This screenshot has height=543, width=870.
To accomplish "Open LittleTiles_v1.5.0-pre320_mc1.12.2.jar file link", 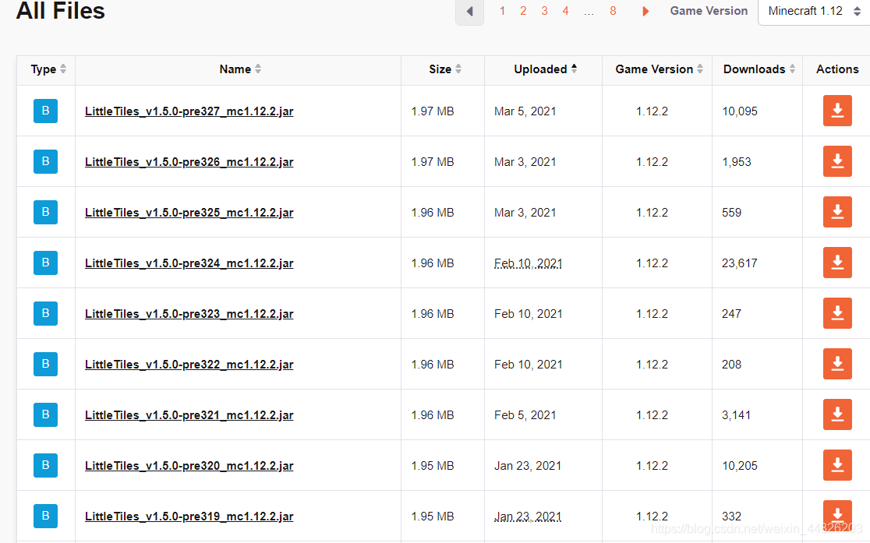I will pos(189,465).
